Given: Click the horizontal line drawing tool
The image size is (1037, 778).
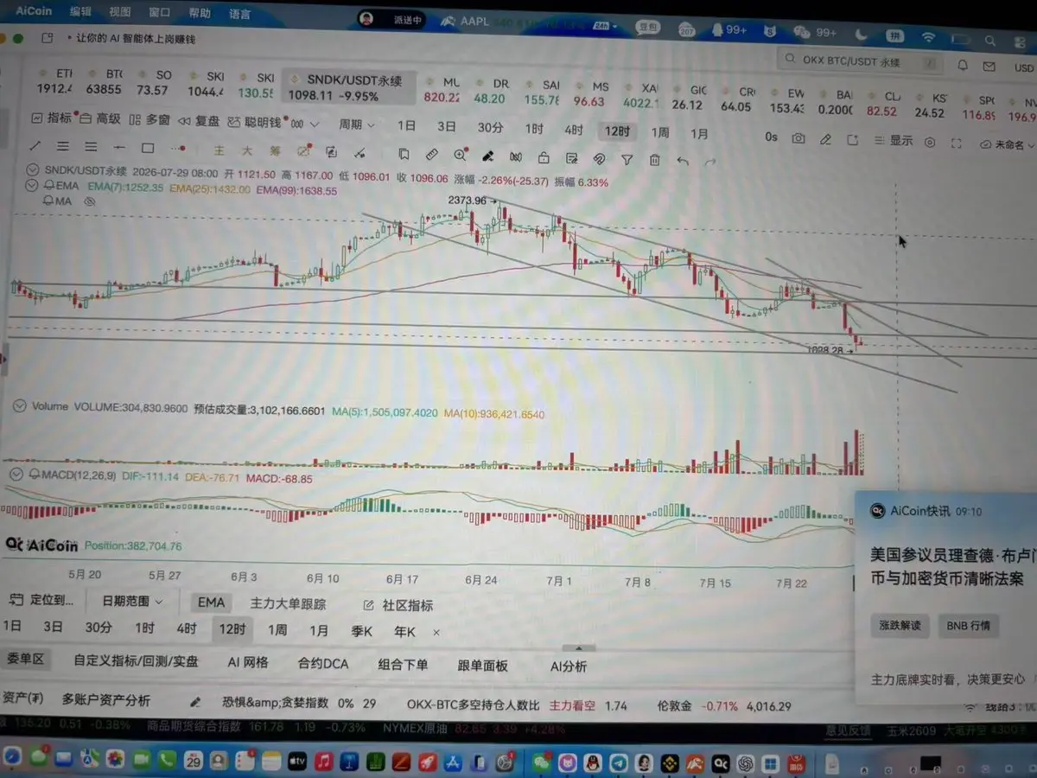Looking at the screenshot, I should pos(119,148).
